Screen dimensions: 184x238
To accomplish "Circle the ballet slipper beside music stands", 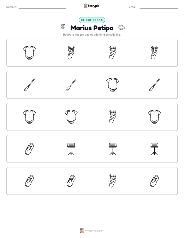I will tap(29, 149).
